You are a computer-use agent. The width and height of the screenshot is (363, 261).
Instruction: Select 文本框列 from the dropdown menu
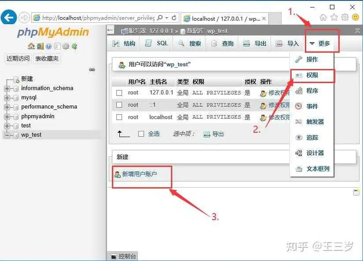[x=312, y=169]
